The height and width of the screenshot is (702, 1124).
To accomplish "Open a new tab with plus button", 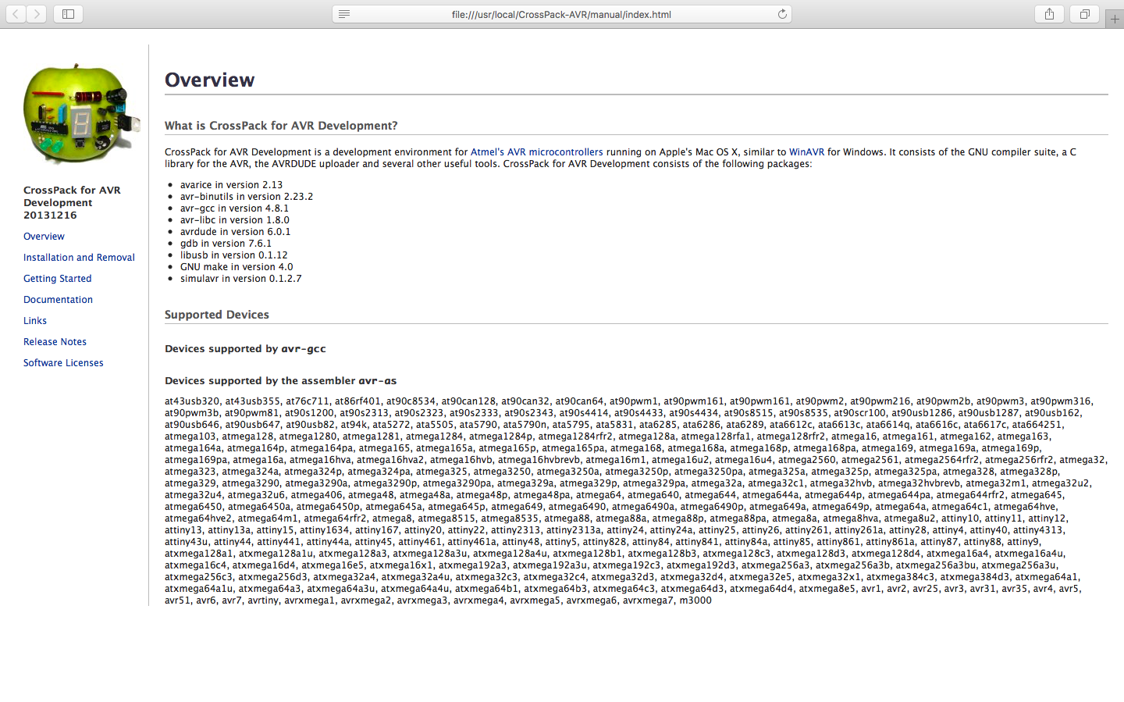I will tap(1115, 19).
